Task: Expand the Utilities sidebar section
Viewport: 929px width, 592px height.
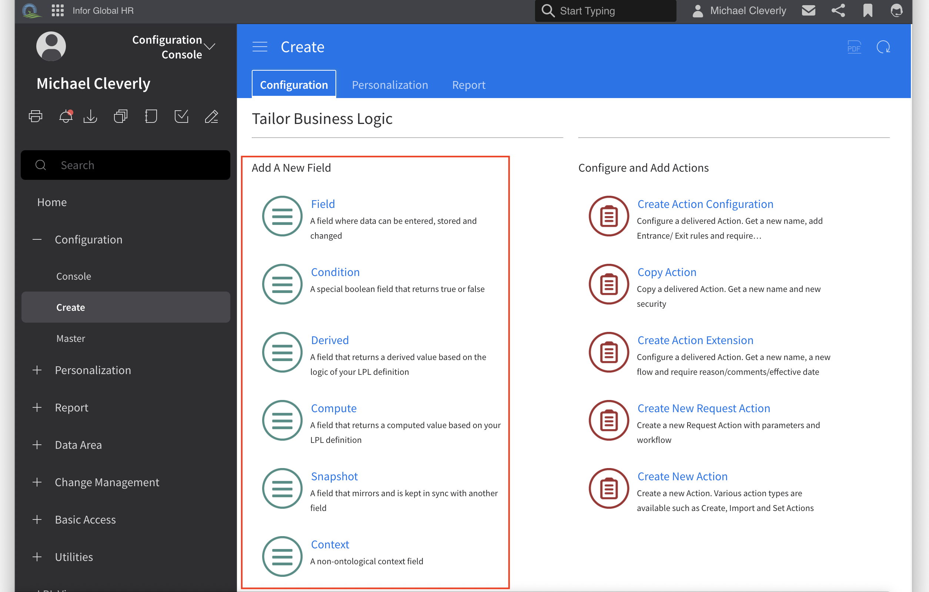Action: pos(37,557)
